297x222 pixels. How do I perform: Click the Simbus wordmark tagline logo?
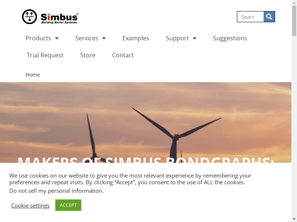coord(59,18)
